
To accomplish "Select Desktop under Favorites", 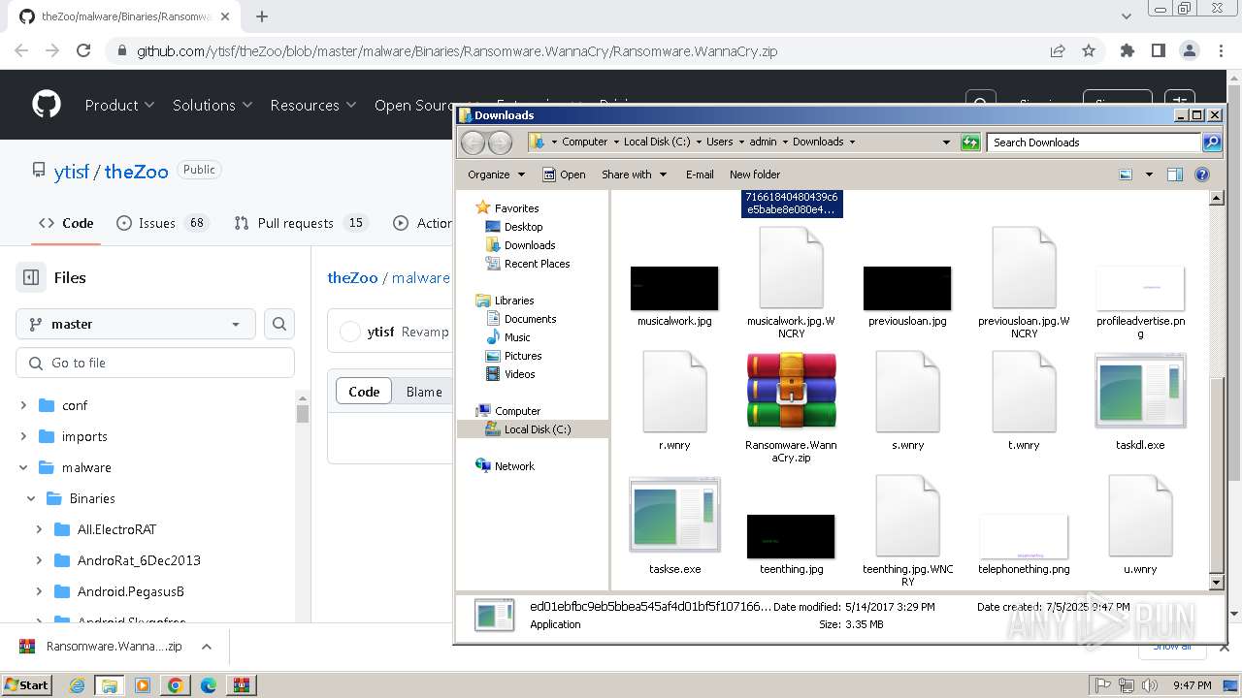I will click(x=523, y=227).
